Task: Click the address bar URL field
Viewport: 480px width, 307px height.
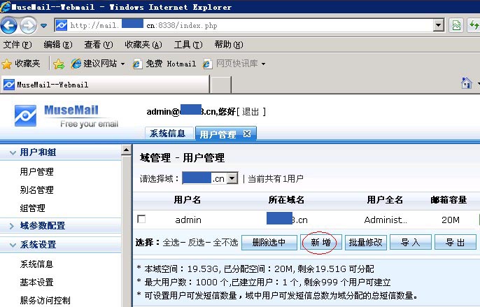Action: (x=245, y=26)
